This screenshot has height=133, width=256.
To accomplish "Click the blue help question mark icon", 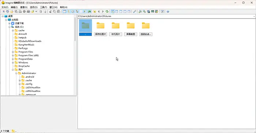I will (168, 12).
